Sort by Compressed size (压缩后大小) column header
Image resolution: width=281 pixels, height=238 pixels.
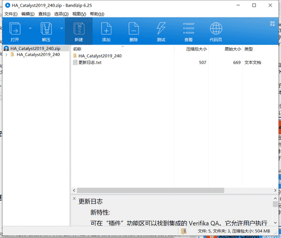coord(196,49)
